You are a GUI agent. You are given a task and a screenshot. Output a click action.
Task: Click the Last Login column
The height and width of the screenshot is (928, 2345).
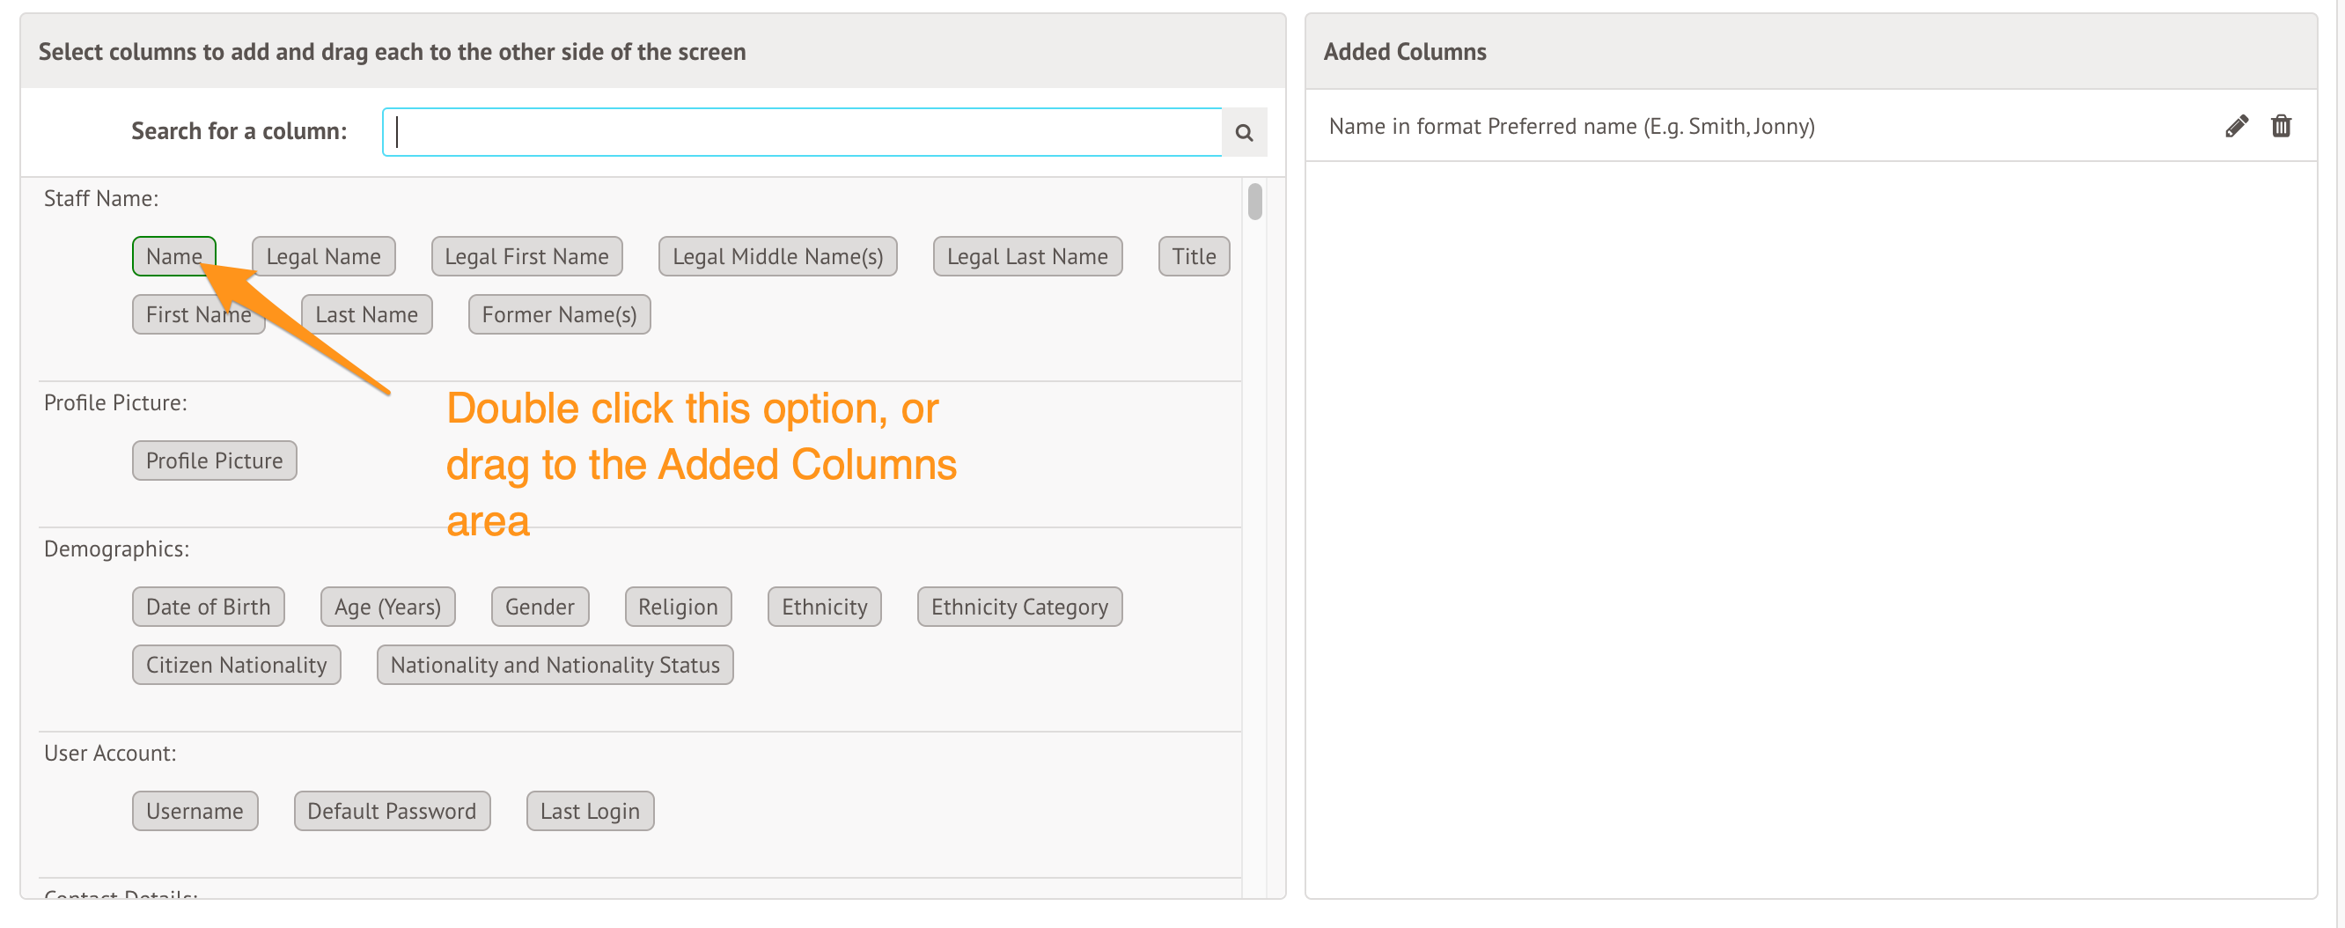click(x=589, y=812)
